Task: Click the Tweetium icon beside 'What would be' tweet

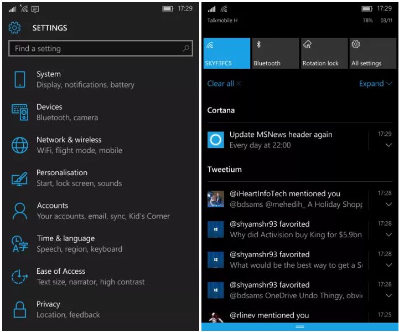Action: pos(216,260)
